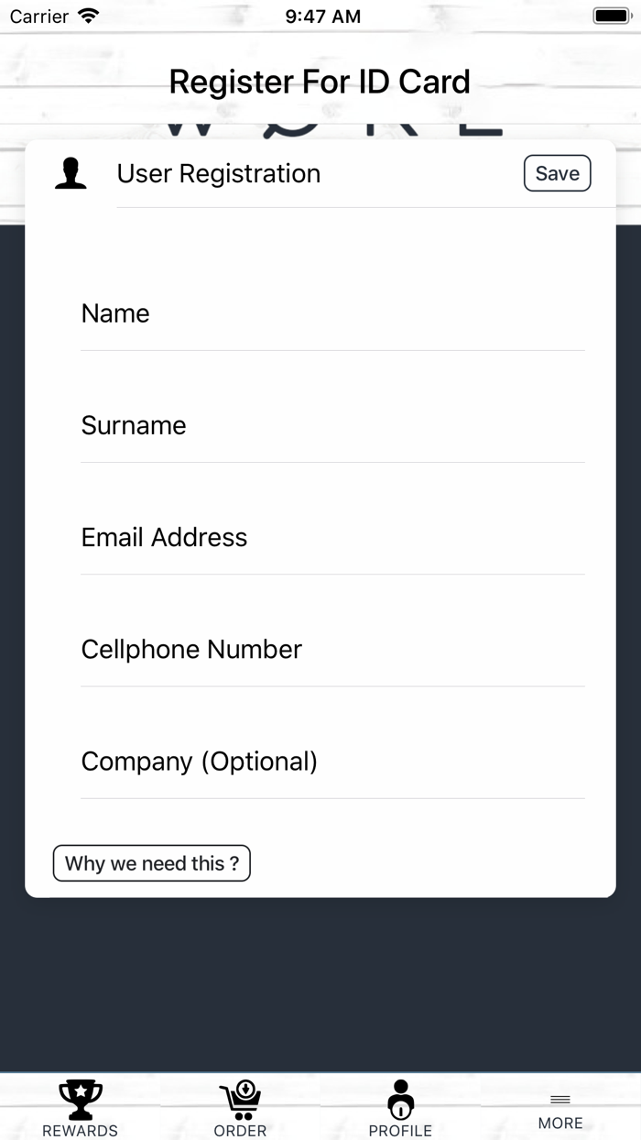Click into the Email Address field

332,537
